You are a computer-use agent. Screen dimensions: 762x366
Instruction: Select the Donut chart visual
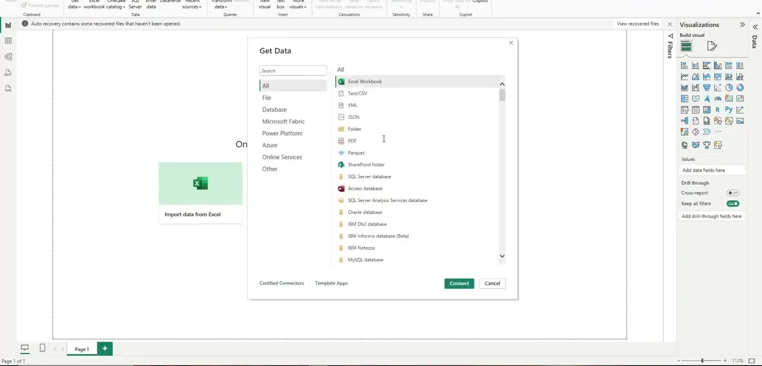(740, 87)
